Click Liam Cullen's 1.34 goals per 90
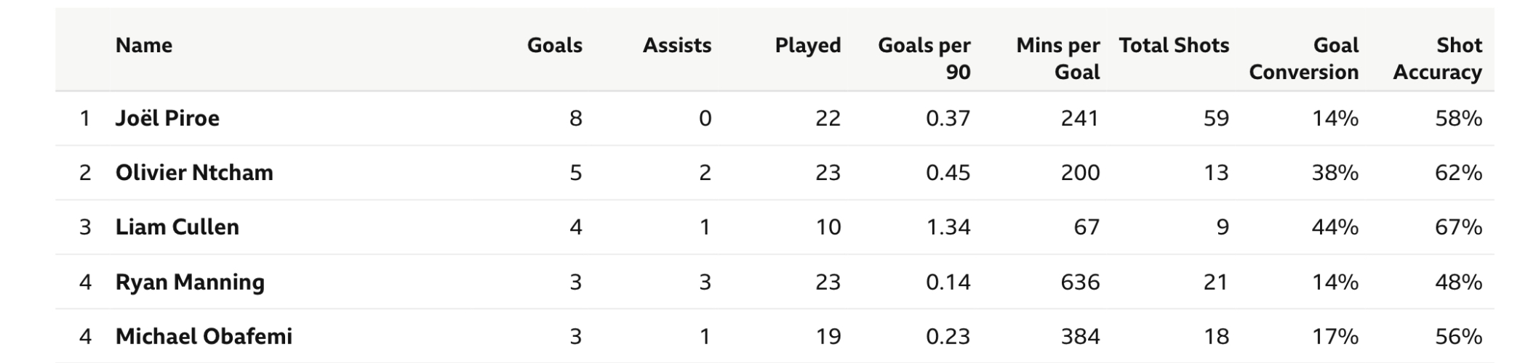 pyautogui.click(x=948, y=227)
